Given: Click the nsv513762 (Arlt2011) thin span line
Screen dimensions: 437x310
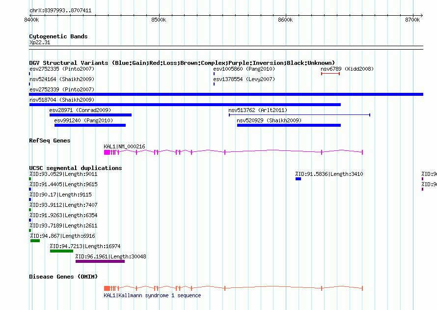Looking at the screenshot, I should (300, 115).
